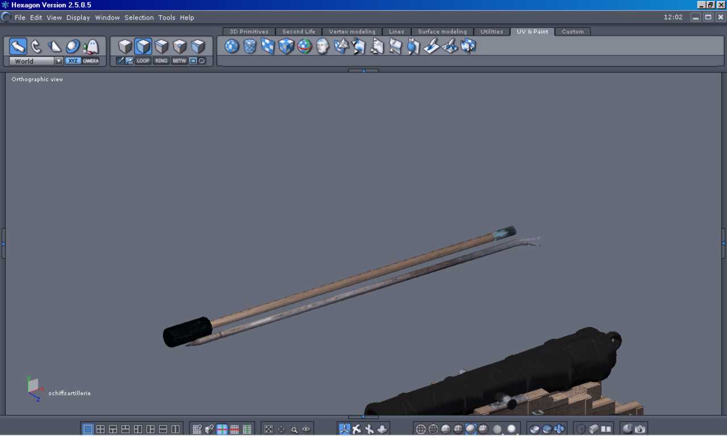Viewport: 727px width, 436px height.
Task: Apply cube UV mapping projection
Action: [x=286, y=46]
